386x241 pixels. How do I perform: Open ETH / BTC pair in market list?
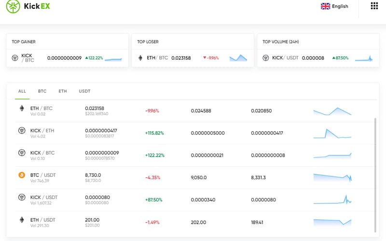click(41, 108)
